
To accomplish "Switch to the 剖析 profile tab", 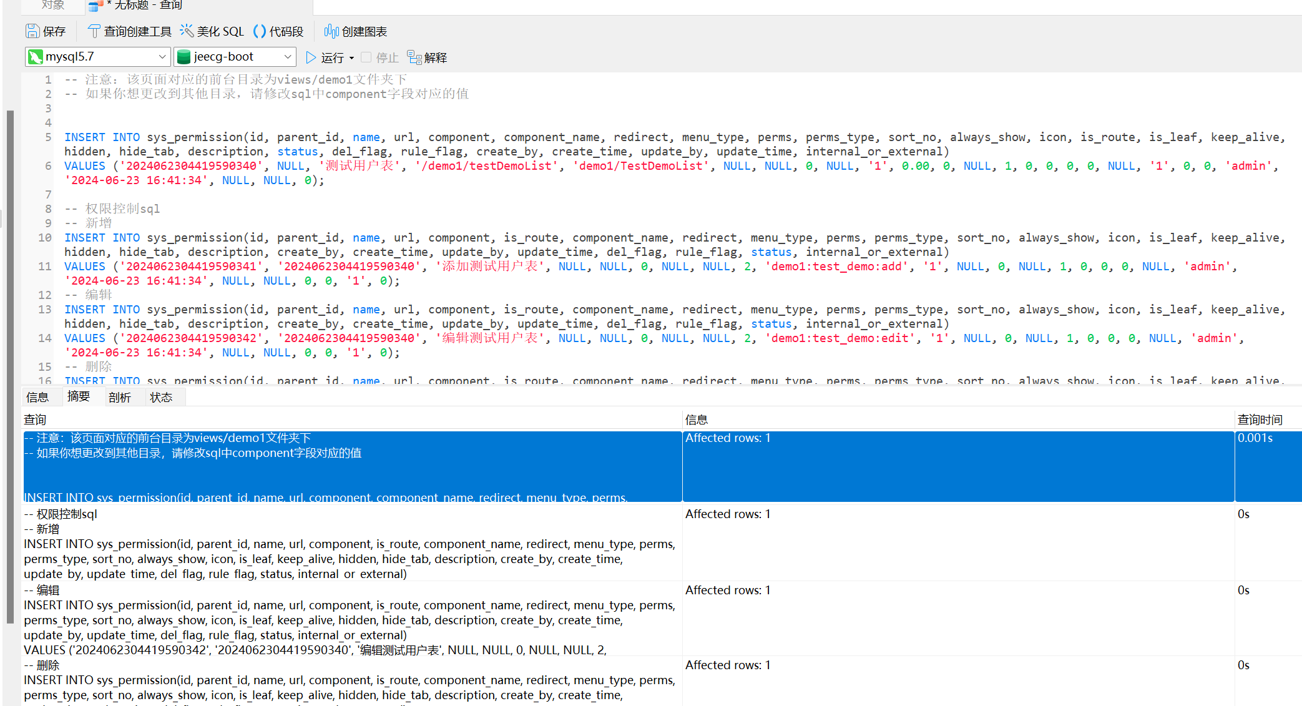I will 119,397.
